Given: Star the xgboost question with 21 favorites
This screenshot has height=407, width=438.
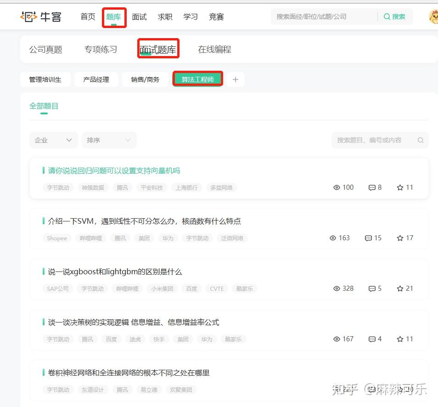Looking at the screenshot, I should coord(400,288).
